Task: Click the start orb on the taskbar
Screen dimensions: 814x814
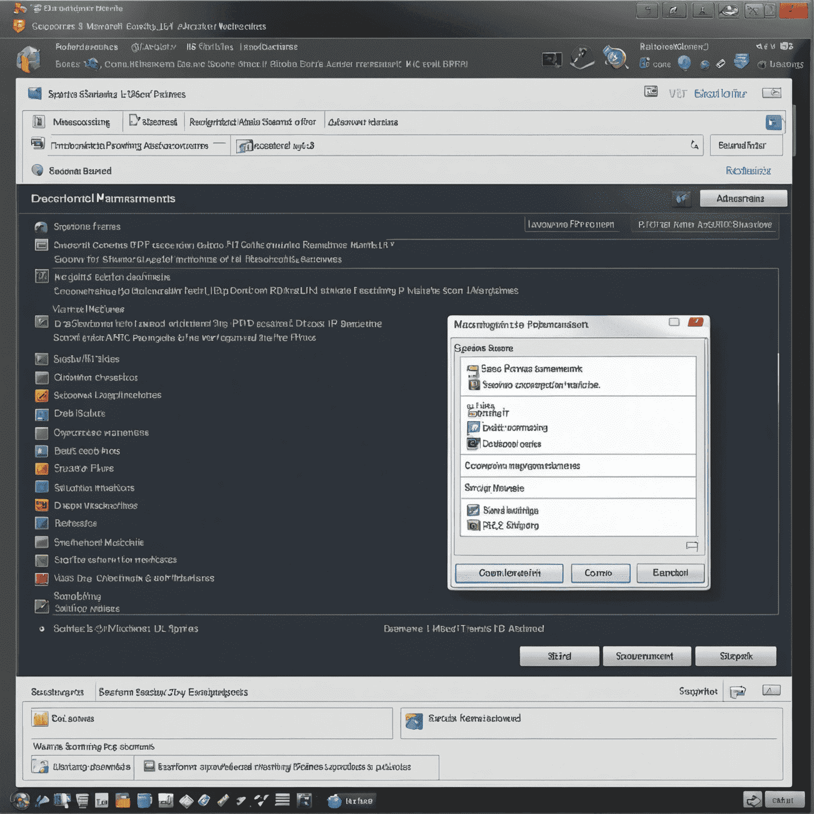Action: tap(20, 800)
